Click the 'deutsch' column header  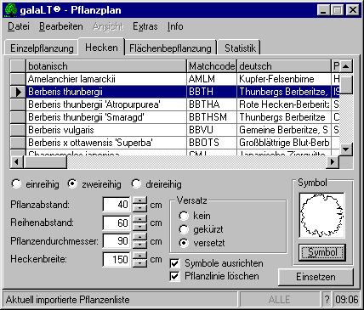[284, 66]
